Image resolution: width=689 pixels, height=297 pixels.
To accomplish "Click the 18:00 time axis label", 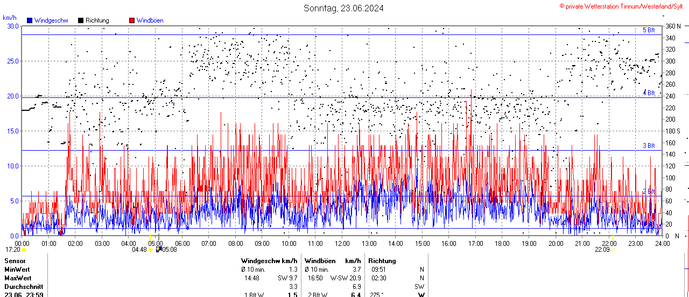I will click(x=502, y=244).
